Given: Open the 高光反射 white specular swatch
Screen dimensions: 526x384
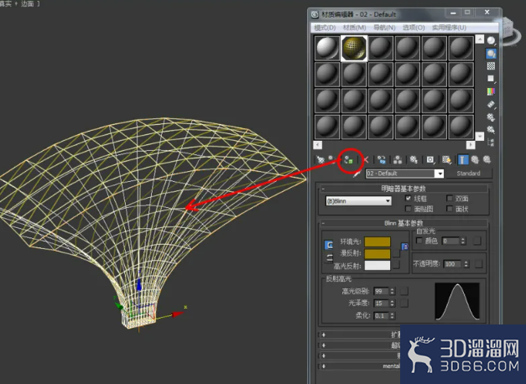Looking at the screenshot, I should [378, 266].
